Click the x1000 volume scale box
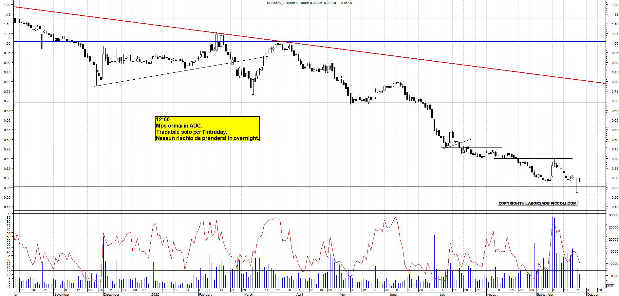Image resolution: width=619 pixels, height=296 pixels. tap(610, 286)
